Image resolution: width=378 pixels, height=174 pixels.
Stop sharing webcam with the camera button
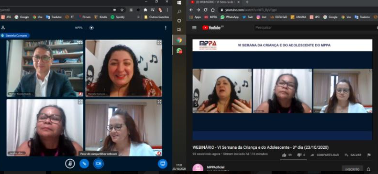click(98, 164)
